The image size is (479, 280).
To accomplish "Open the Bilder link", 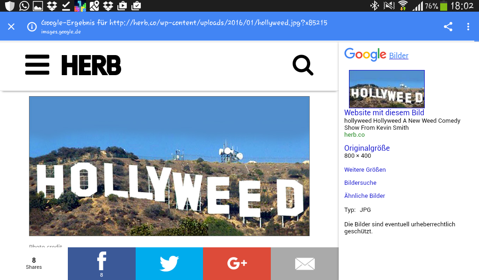I will click(399, 56).
